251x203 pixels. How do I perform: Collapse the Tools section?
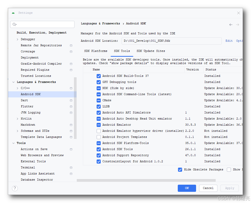coord(13,143)
